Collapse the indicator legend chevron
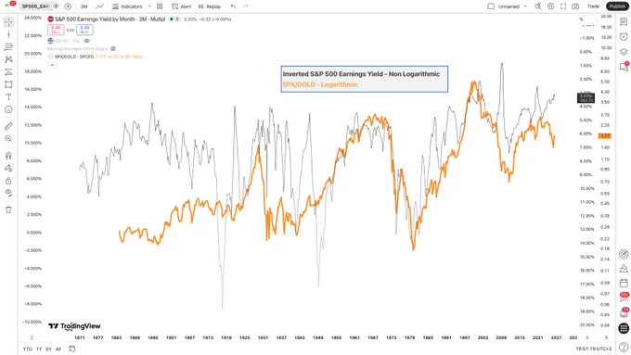This screenshot has height=355, width=631. click(x=52, y=65)
